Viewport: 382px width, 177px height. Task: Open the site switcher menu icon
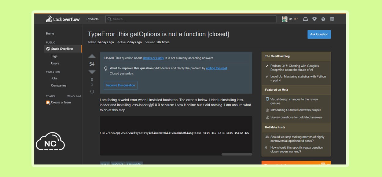[332, 19]
